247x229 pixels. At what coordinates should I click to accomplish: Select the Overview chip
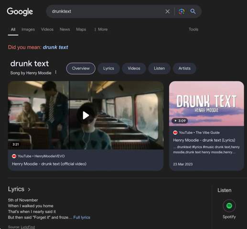pos(81,68)
